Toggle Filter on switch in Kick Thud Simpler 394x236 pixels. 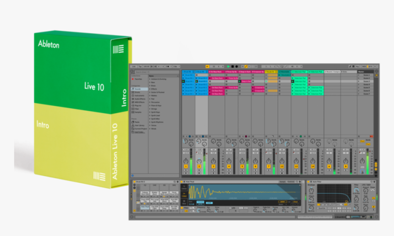[x=182, y=208]
